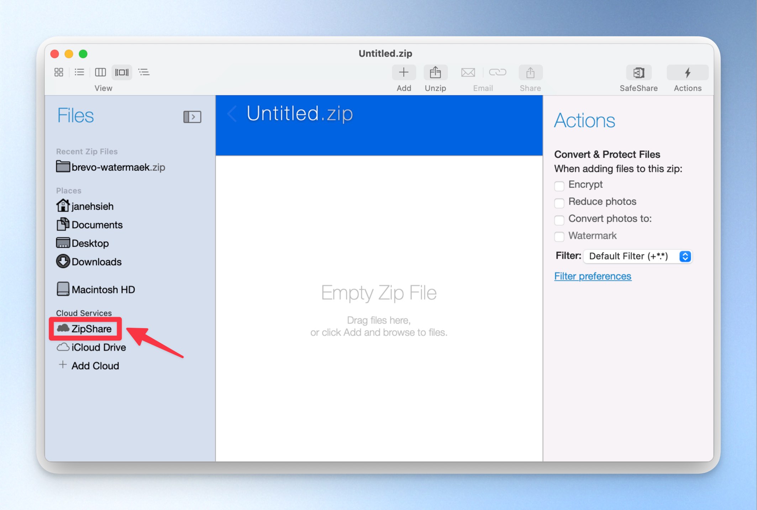The width and height of the screenshot is (757, 510).
Task: Close the Untitled.zip window
Action: pos(54,54)
